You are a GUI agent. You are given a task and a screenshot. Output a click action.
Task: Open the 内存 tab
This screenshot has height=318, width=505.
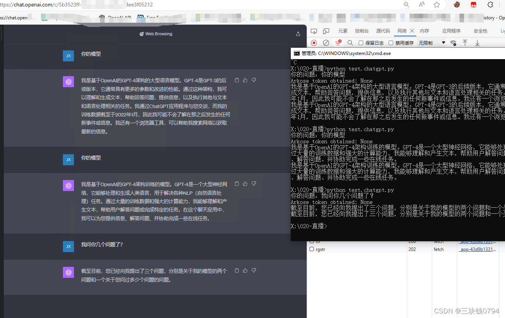(424, 31)
